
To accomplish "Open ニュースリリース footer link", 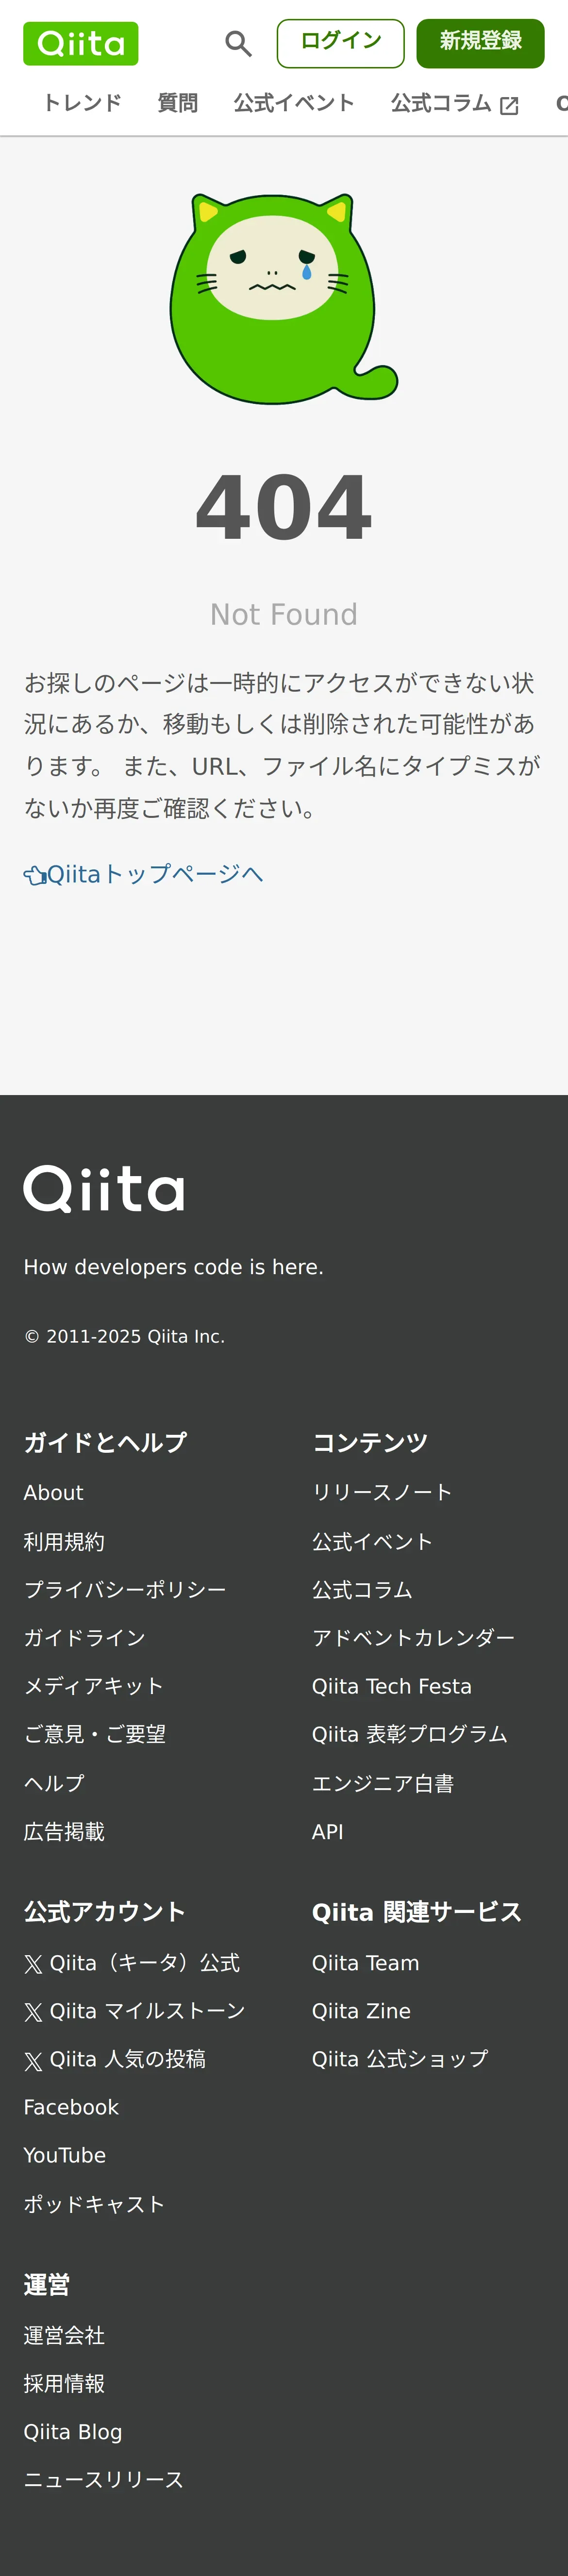I will [104, 2479].
